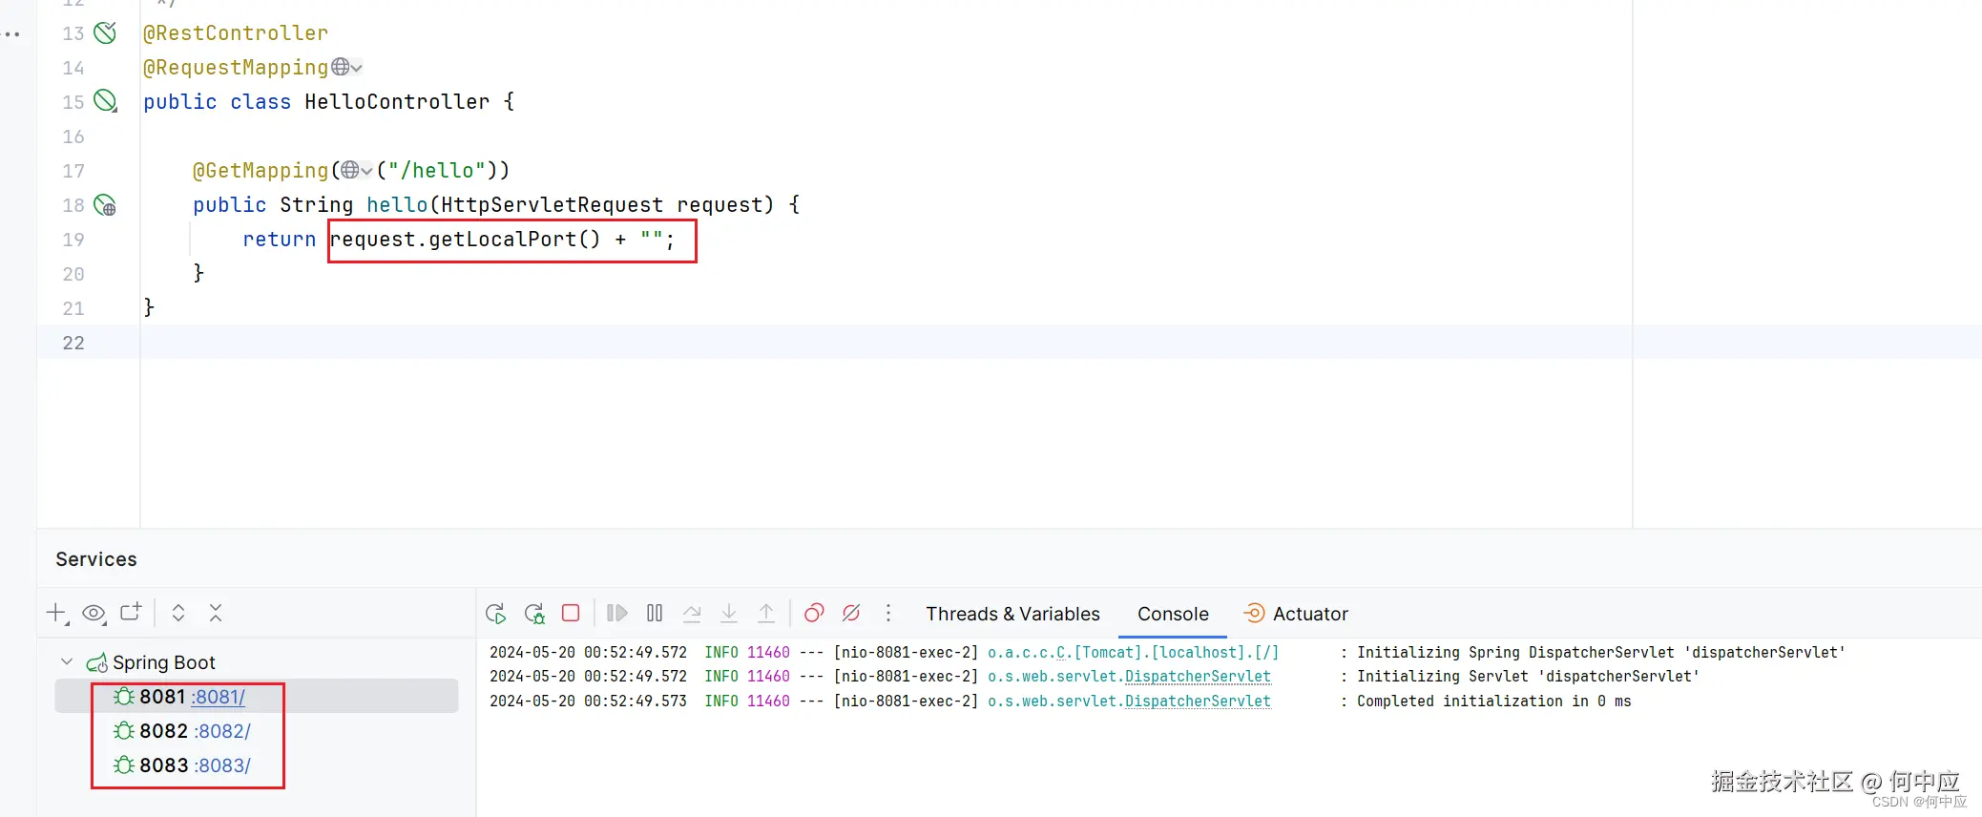Click the lower DispatcherServlet link in console
Image resolution: width=1982 pixels, height=817 pixels.
click(x=1198, y=702)
